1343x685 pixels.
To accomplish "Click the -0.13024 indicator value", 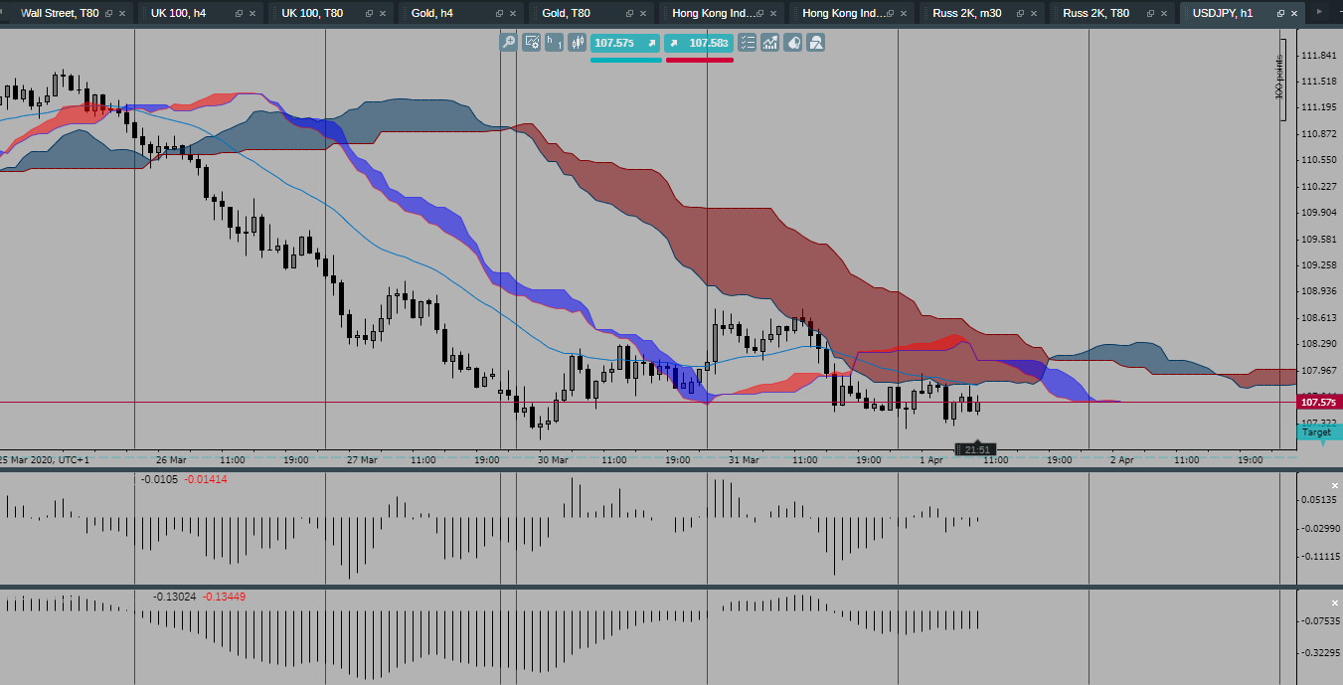I will 174,597.
